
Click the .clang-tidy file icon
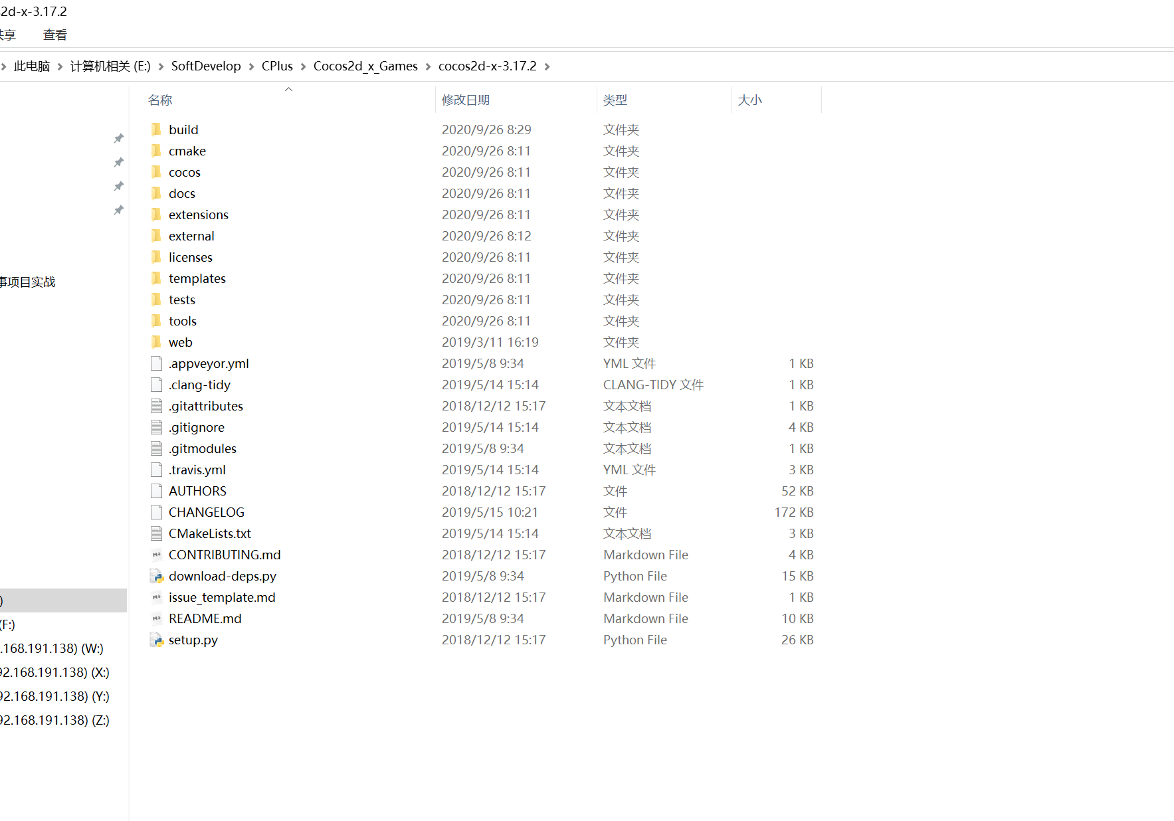click(156, 384)
